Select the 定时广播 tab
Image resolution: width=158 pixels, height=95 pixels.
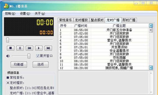click(x=113, y=20)
